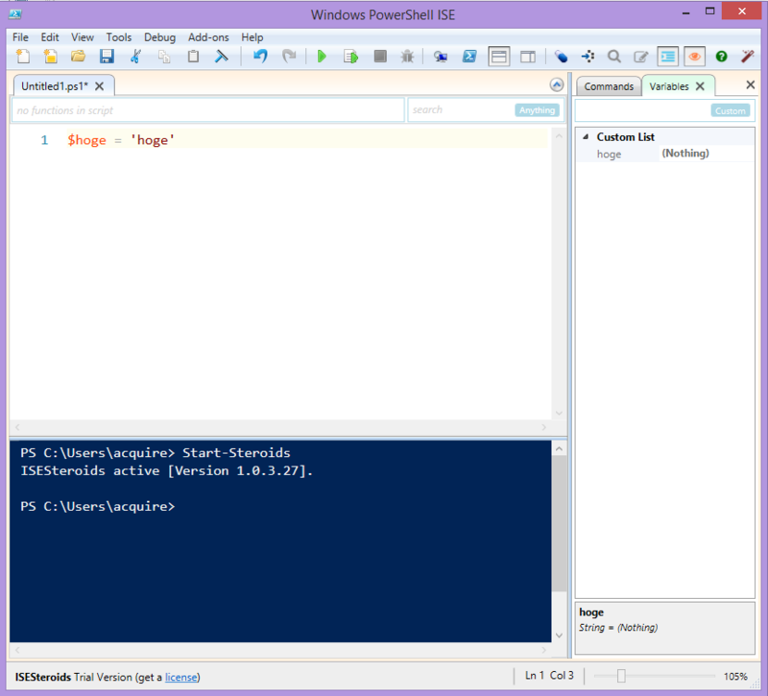Image resolution: width=768 pixels, height=696 pixels.
Task: Run the script with the green Run icon
Action: click(x=322, y=56)
